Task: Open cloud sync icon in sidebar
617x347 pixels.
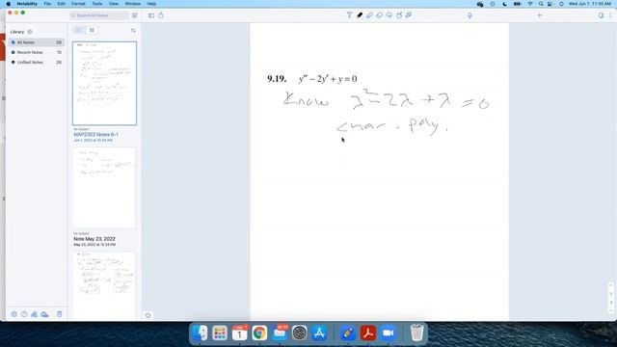Action: [44, 314]
